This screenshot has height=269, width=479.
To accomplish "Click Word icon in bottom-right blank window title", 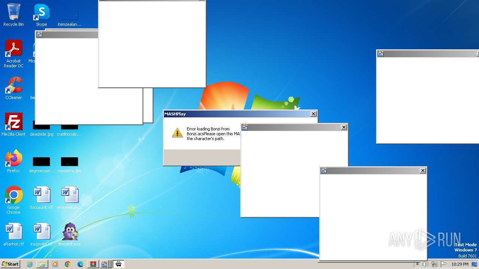I will pyautogui.click(x=324, y=171).
